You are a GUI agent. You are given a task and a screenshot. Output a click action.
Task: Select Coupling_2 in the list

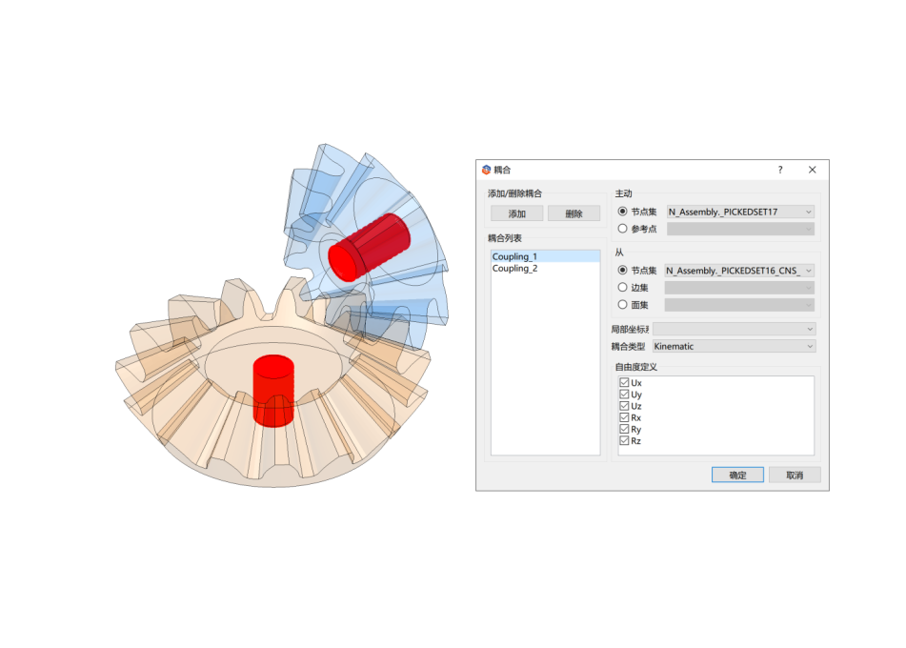pos(546,268)
